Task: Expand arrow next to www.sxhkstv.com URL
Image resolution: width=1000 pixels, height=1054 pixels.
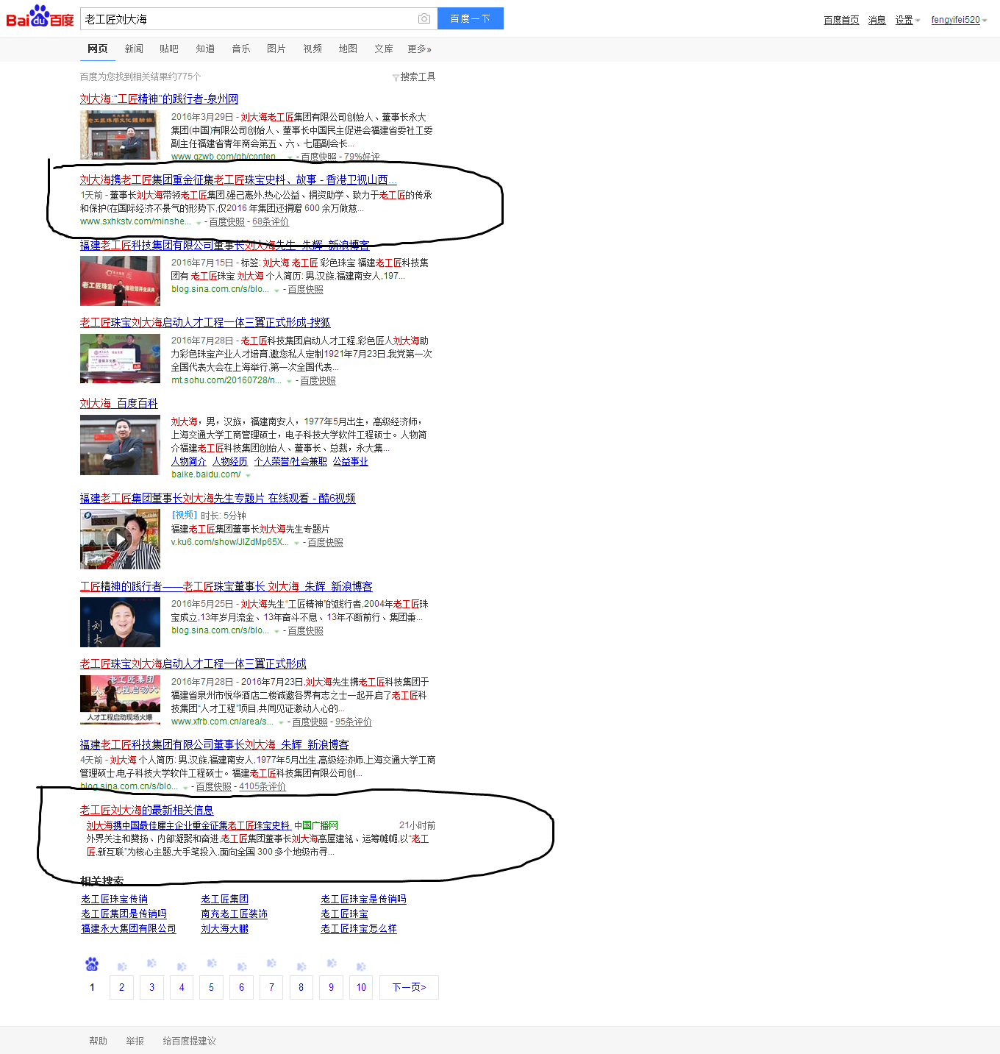Action: (x=199, y=222)
